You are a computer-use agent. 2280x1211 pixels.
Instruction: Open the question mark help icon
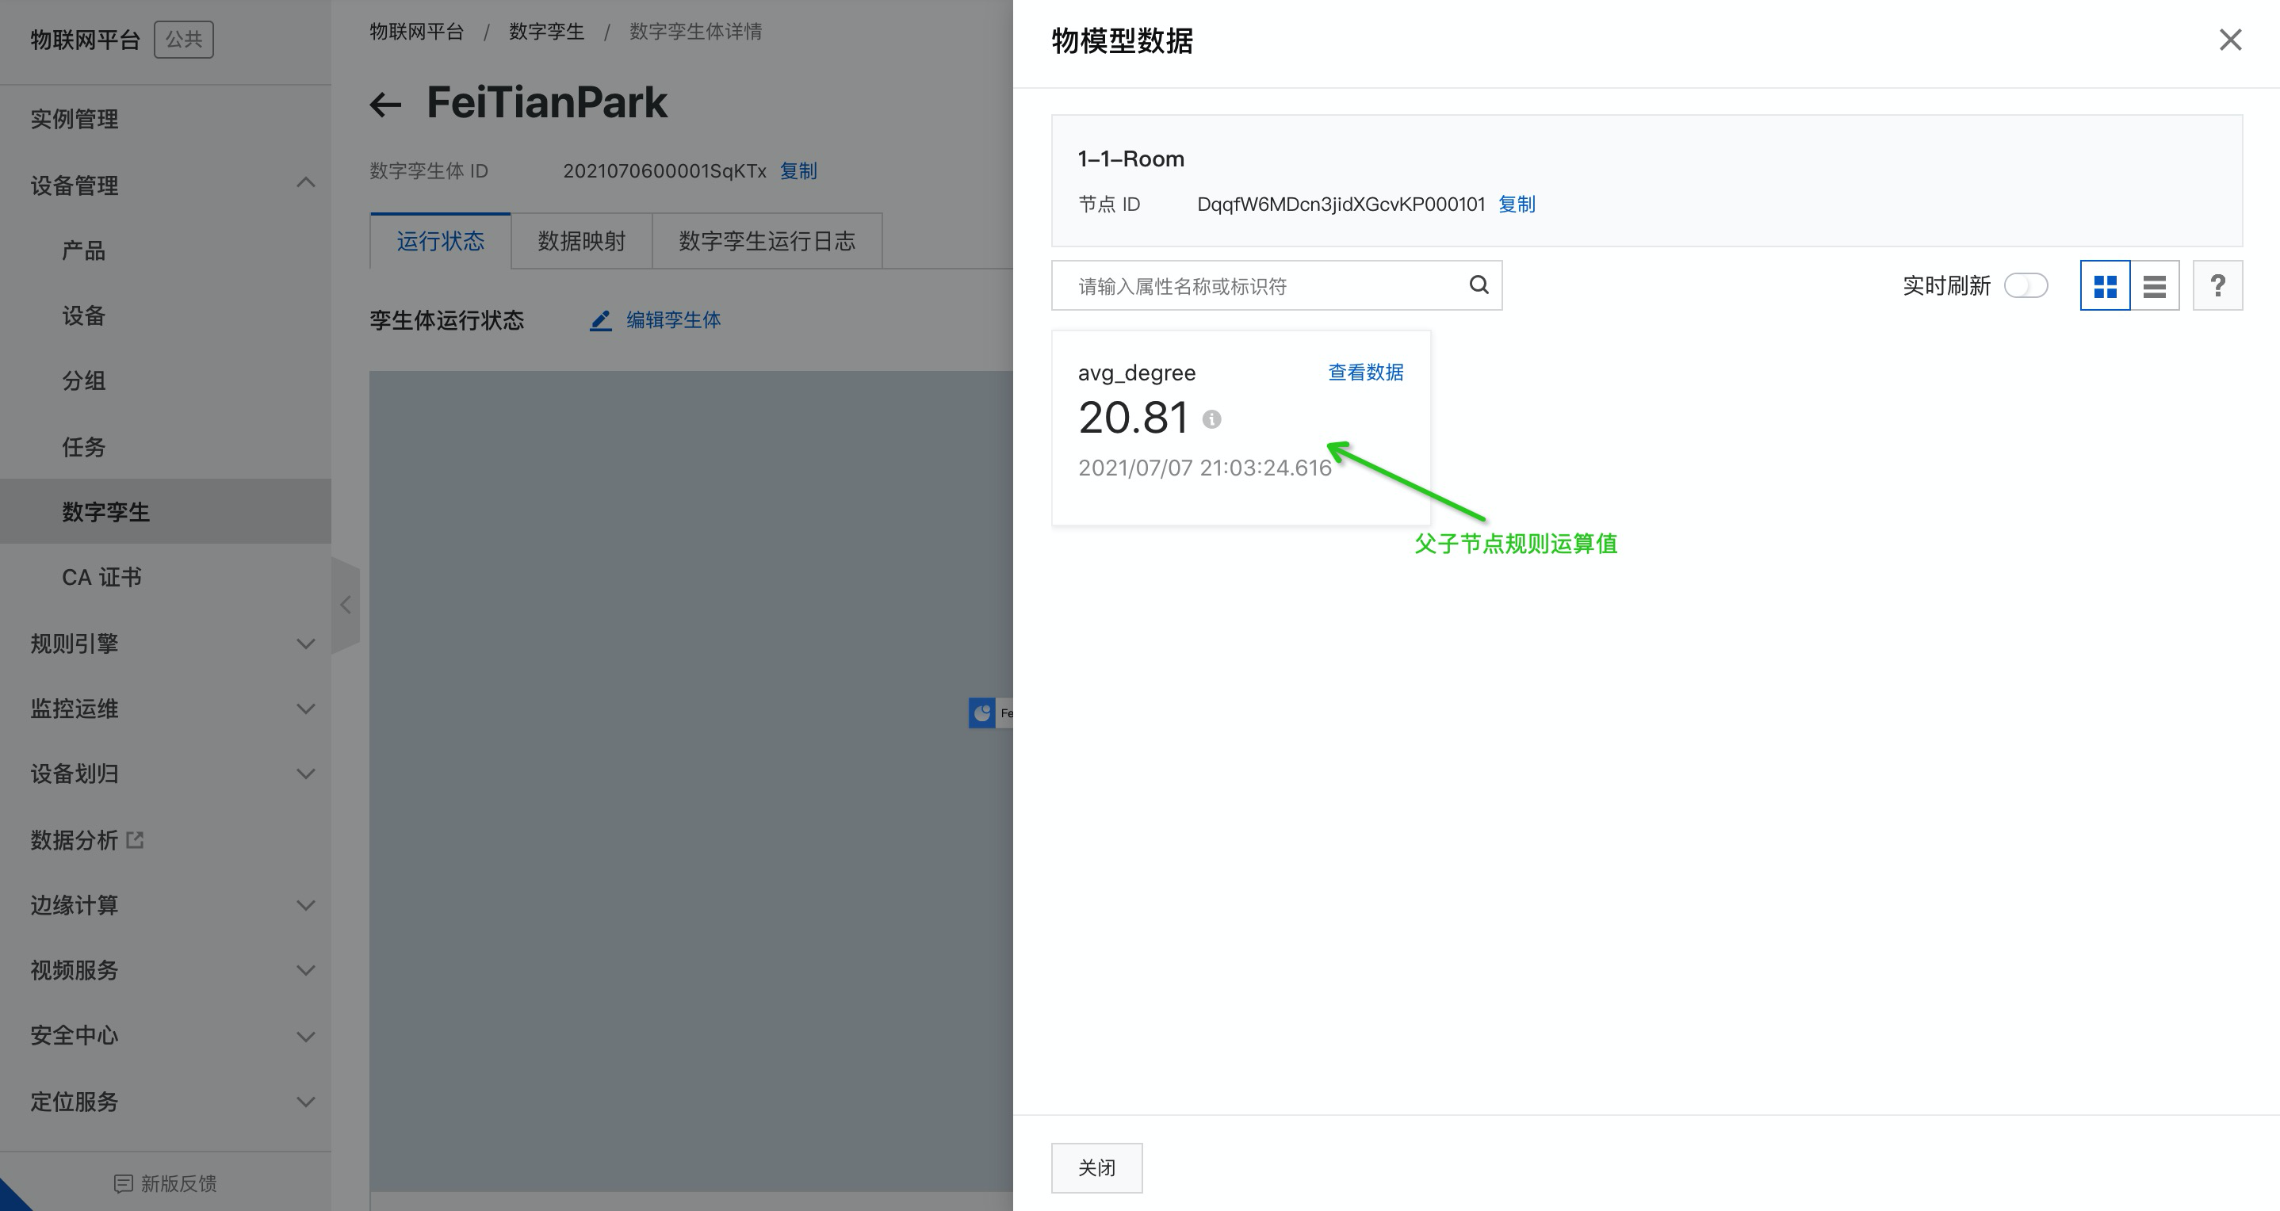tap(2217, 286)
